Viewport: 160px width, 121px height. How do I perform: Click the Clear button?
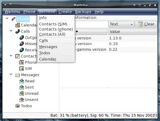(x=146, y=24)
